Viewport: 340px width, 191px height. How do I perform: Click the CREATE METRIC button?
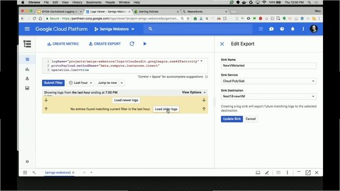63,44
